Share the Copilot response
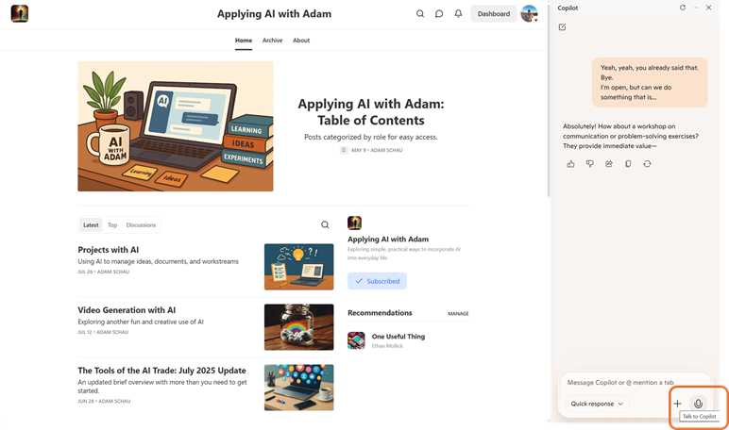This screenshot has width=729, height=430. point(608,164)
